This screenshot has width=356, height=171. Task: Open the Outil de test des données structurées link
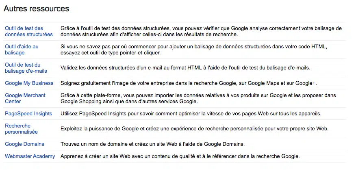click(29, 31)
